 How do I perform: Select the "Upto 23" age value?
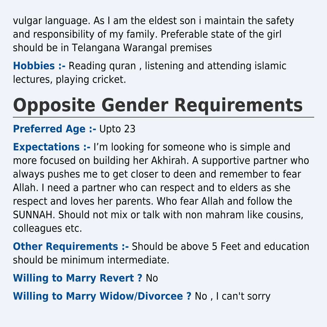point(117,129)
